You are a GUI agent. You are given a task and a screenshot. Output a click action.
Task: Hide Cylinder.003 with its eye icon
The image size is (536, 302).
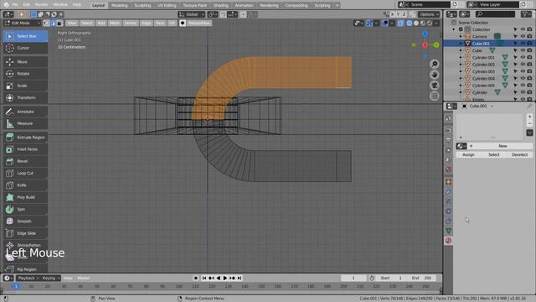click(x=523, y=71)
